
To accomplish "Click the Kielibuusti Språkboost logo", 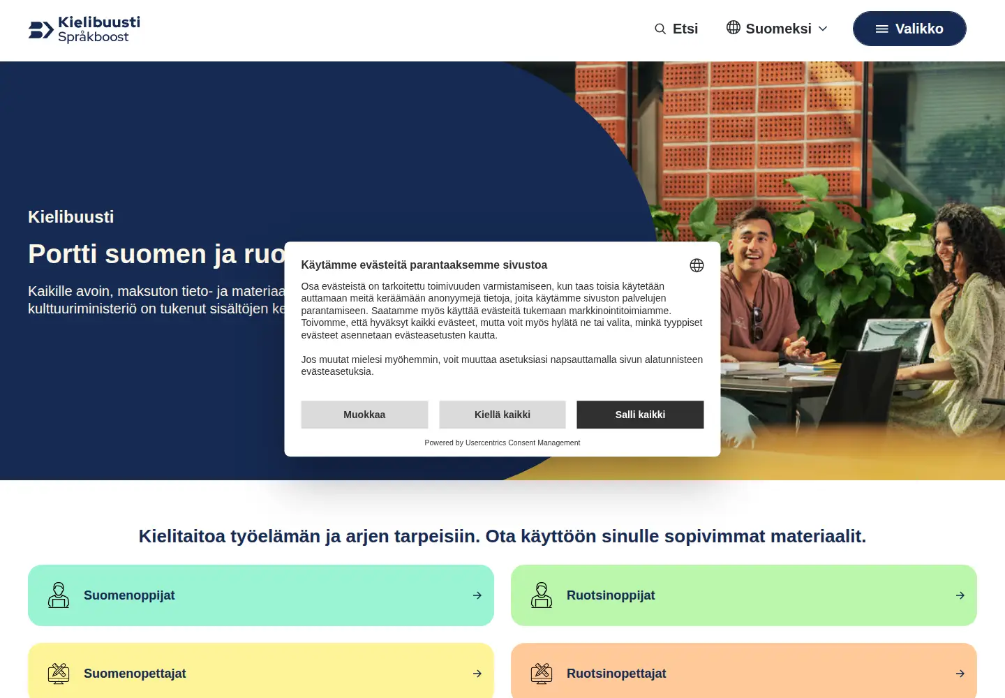I will point(84,29).
